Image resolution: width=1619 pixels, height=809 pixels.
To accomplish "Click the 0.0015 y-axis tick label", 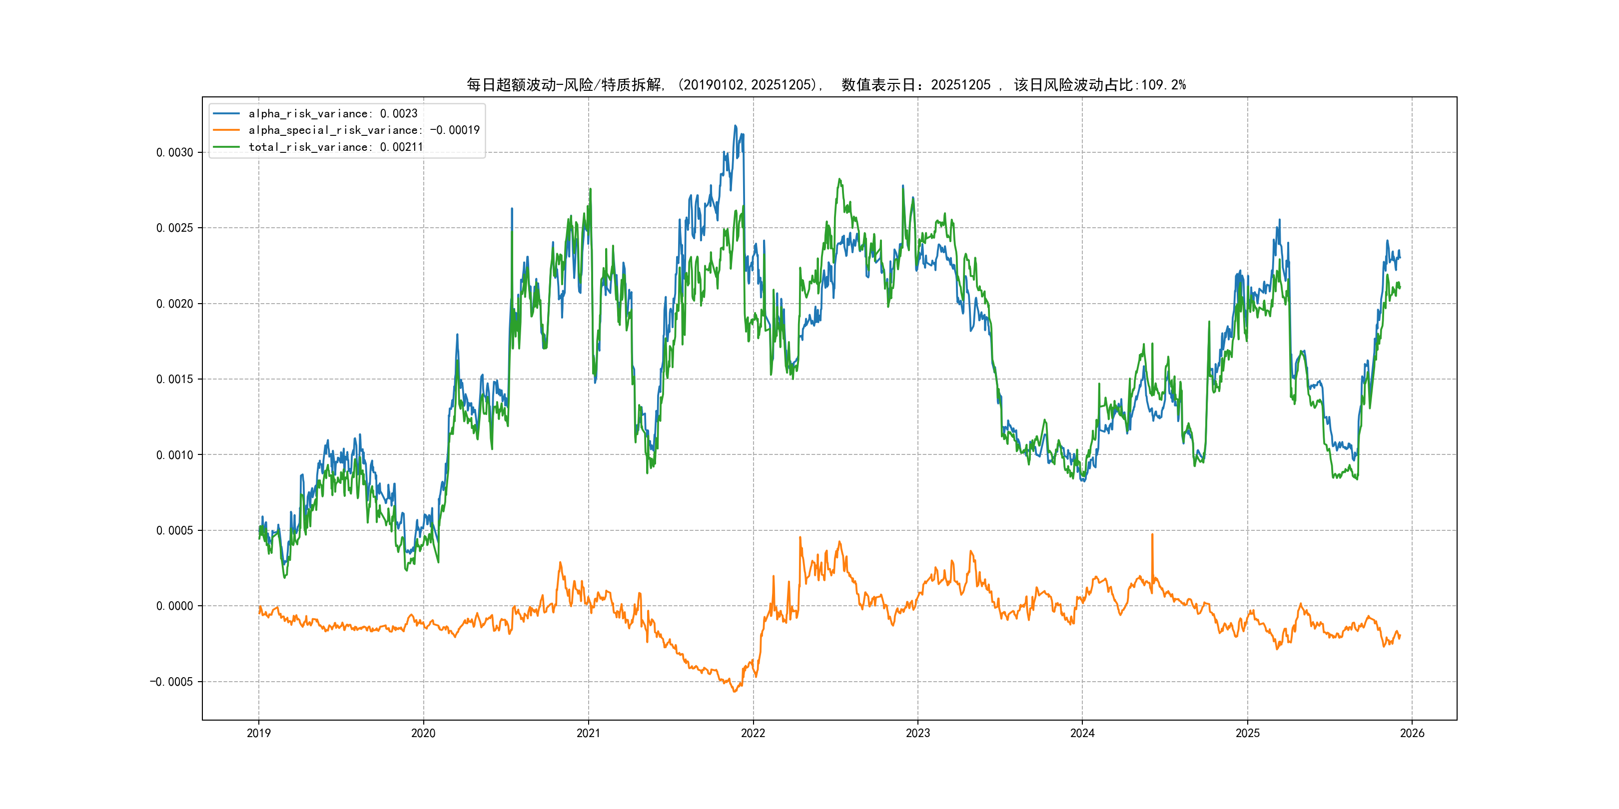I will (175, 380).
